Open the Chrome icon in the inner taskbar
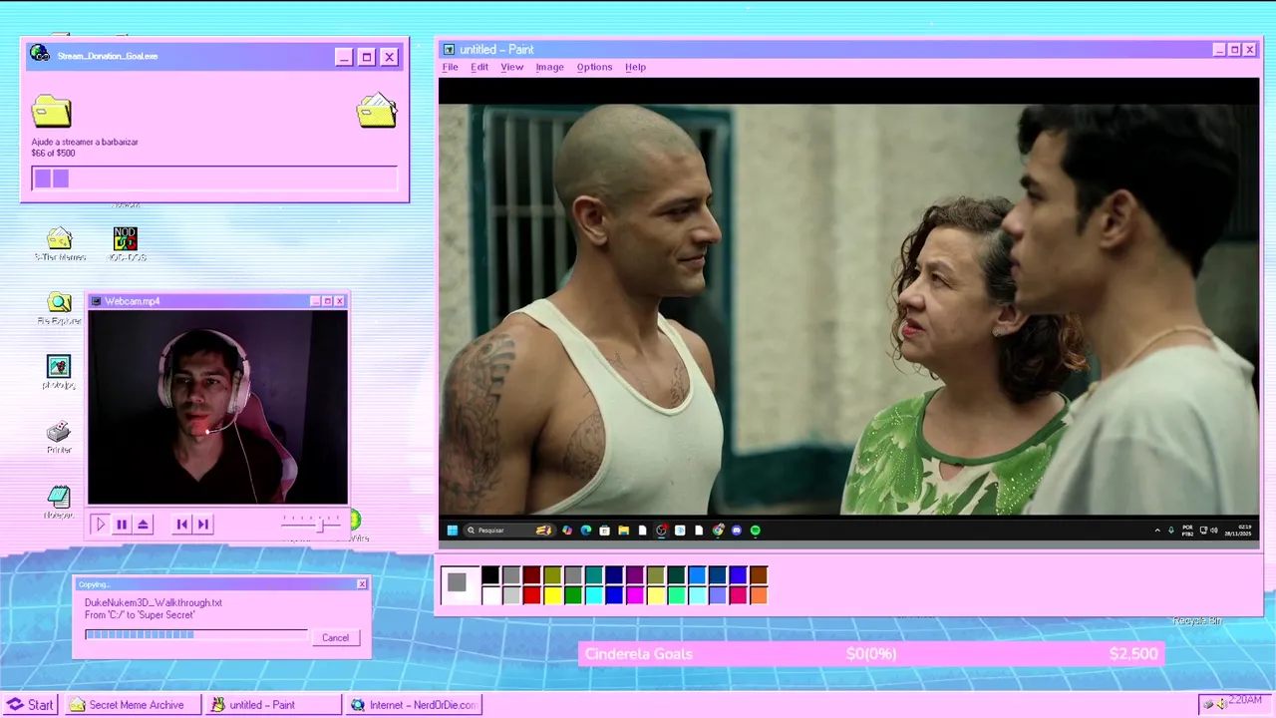The height and width of the screenshot is (718, 1276). tap(718, 531)
